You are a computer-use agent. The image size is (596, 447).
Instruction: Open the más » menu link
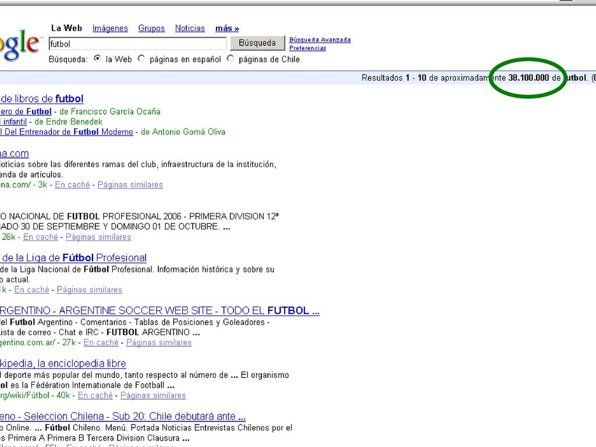(x=227, y=29)
